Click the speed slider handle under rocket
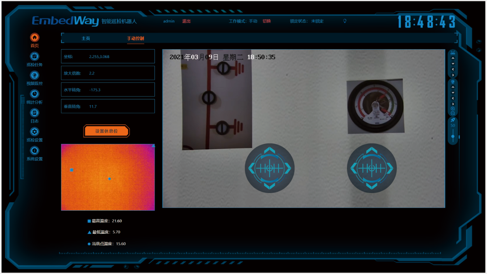 pyautogui.click(x=453, y=136)
